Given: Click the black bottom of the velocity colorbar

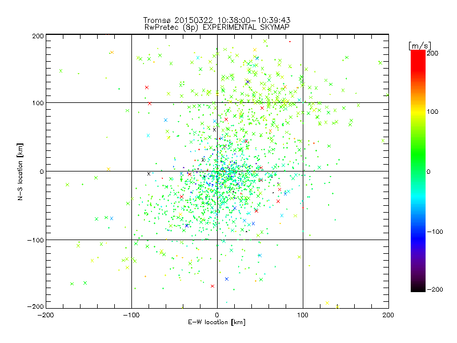Looking at the screenshot, I should pyautogui.click(x=418, y=288).
